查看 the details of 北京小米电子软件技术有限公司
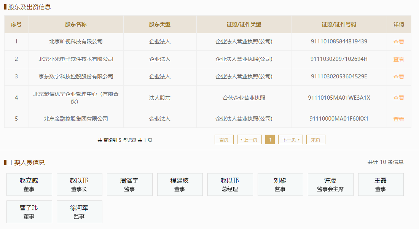Screen dimensions: 419x229 tap(398, 59)
